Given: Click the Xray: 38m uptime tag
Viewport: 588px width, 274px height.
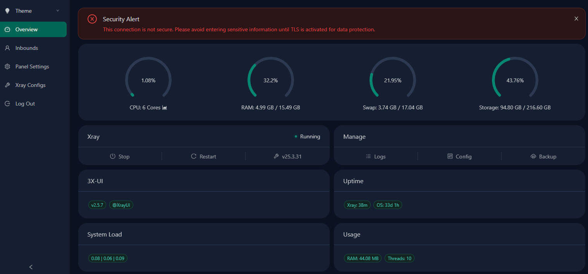Looking at the screenshot, I should (357, 205).
